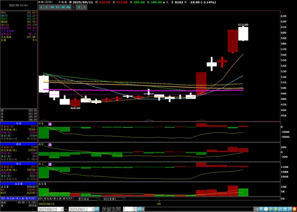
Task: Switch to the 10-minute period
Action: pyautogui.click(x=52, y=7)
